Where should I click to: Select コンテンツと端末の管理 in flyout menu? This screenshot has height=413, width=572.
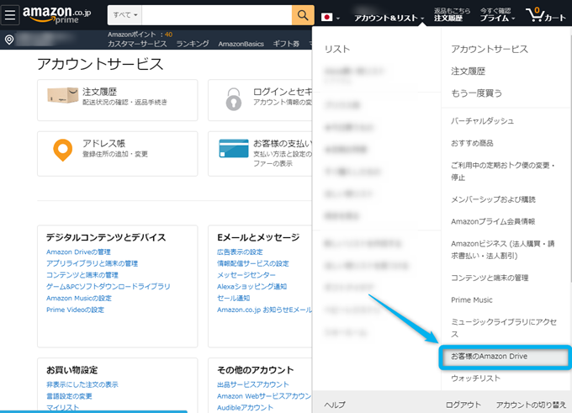pyautogui.click(x=490, y=278)
